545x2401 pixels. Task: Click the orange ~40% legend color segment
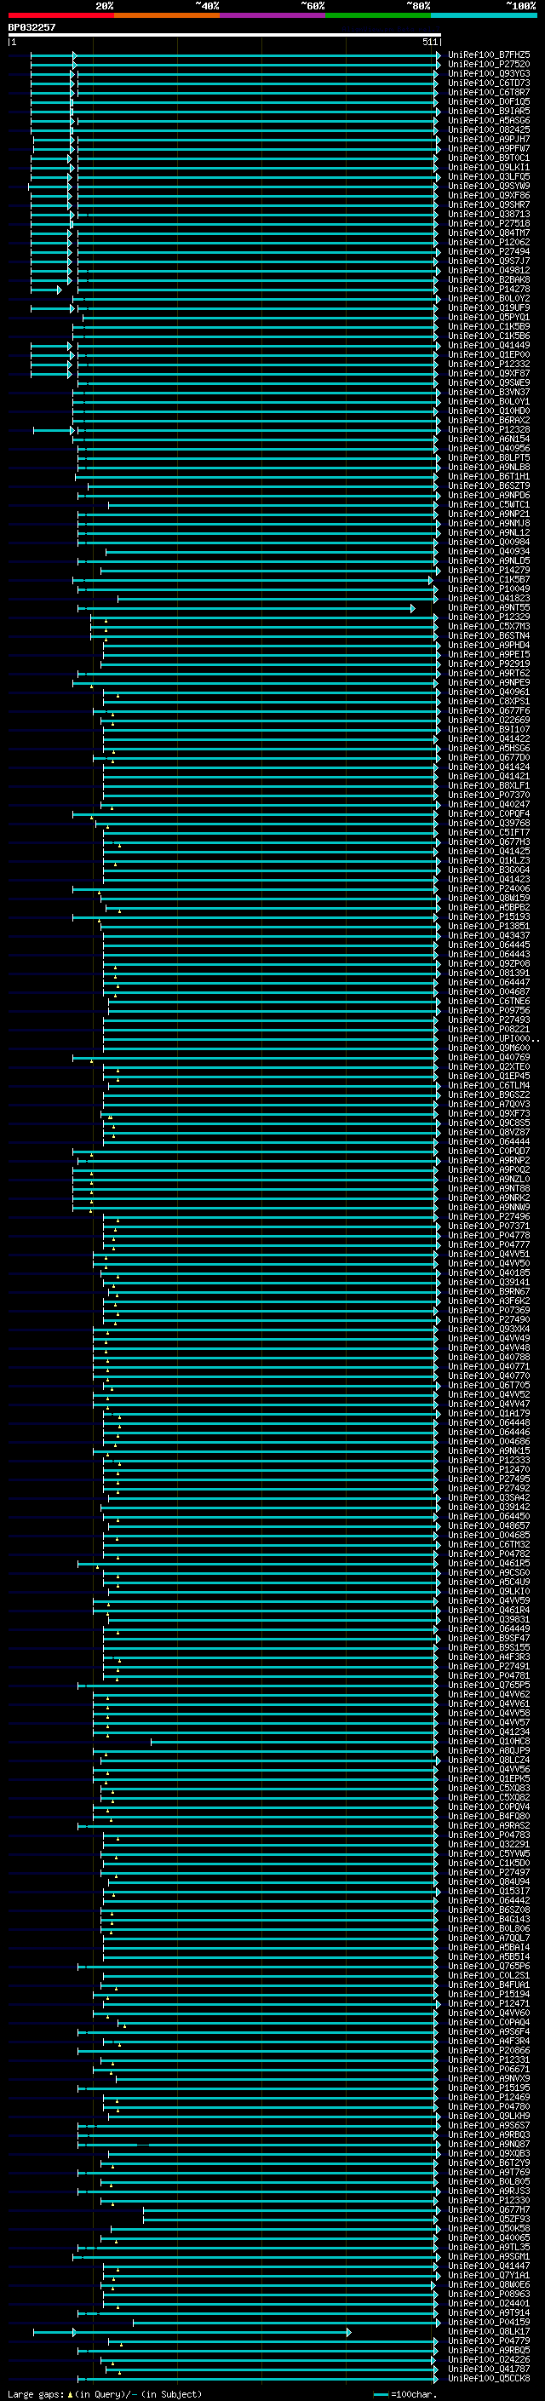point(167,15)
